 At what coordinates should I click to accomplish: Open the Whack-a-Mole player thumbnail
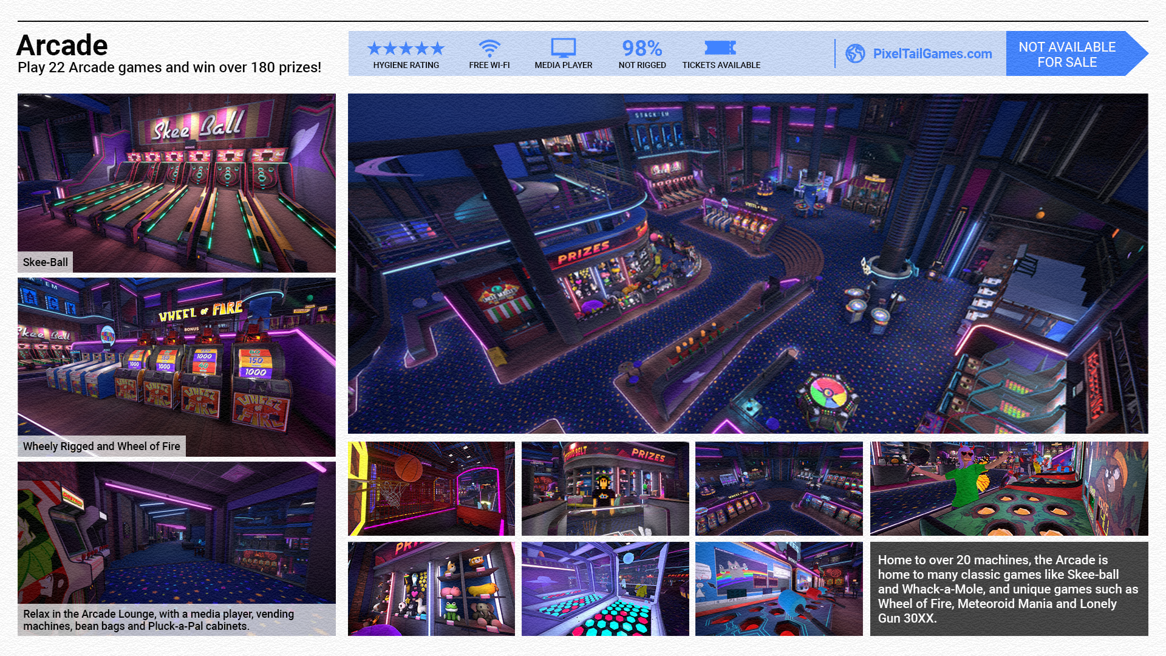point(1009,488)
